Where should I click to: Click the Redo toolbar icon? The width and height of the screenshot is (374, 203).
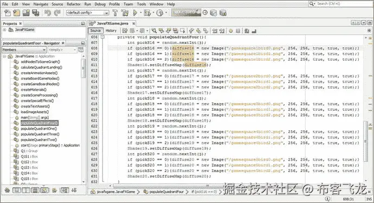pos(57,12)
